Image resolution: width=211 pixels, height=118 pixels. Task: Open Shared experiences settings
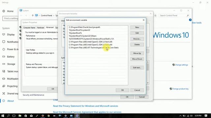10,93
